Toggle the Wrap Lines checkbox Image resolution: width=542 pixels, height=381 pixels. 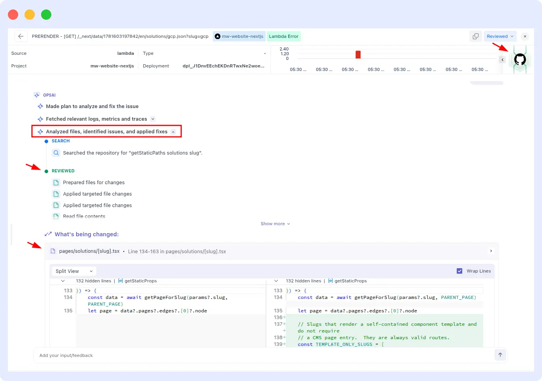click(x=459, y=271)
